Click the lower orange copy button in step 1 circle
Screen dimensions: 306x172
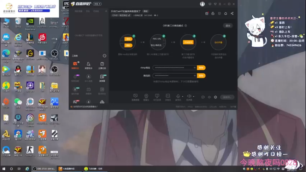point(128,45)
